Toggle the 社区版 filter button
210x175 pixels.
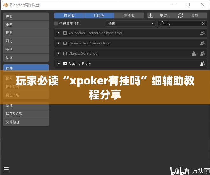(99, 16)
